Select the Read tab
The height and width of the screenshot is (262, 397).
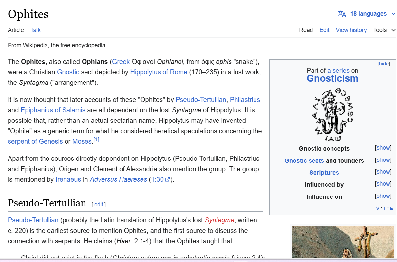pos(306,30)
